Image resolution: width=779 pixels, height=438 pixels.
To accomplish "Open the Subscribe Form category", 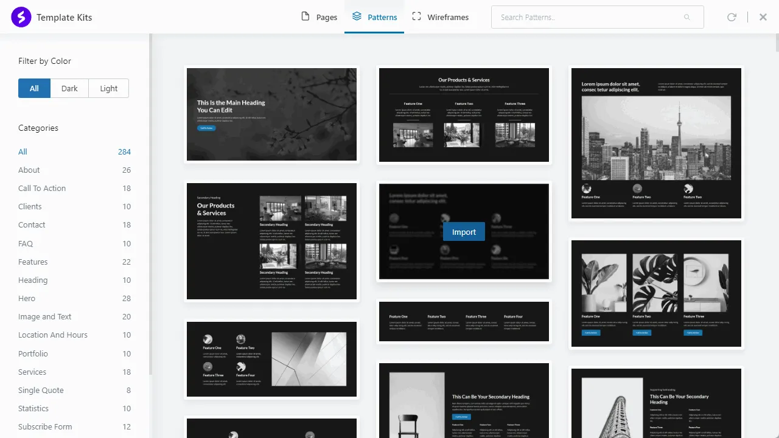I will pos(74,427).
